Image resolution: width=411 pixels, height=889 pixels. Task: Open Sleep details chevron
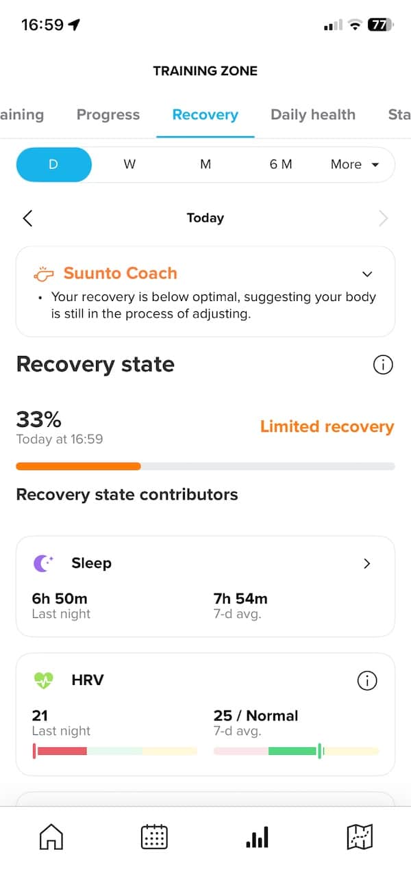(x=367, y=563)
